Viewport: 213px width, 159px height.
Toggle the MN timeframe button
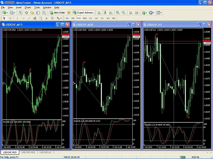(x=114, y=18)
